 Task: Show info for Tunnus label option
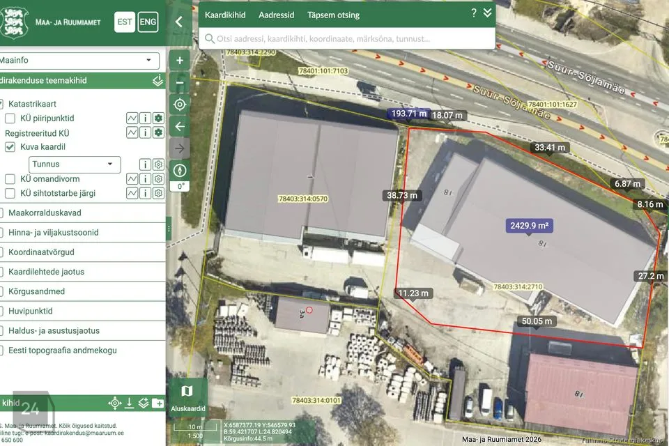145,164
